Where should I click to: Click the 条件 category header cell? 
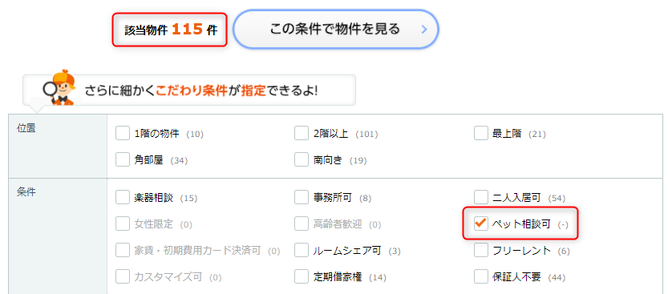tap(58, 236)
